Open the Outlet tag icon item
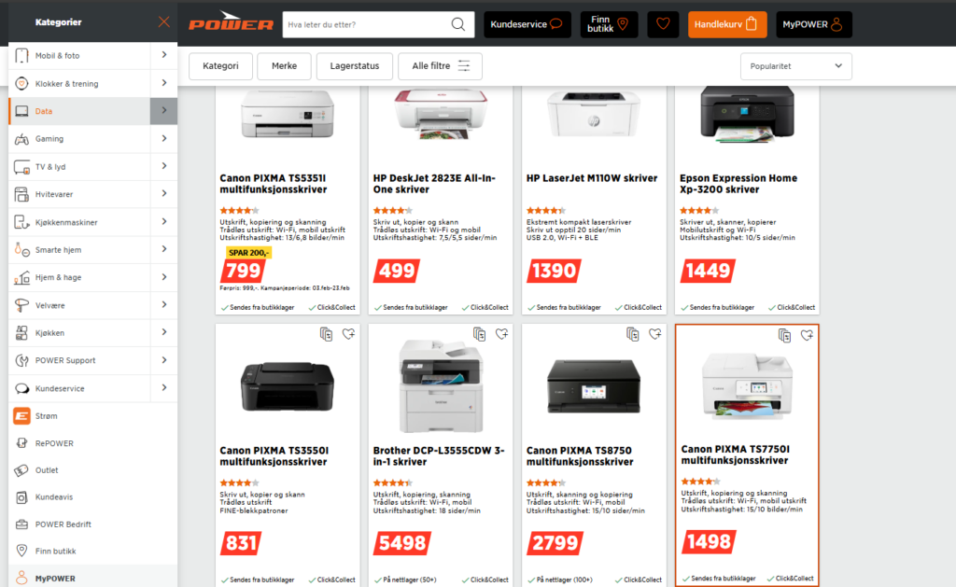 pos(22,470)
